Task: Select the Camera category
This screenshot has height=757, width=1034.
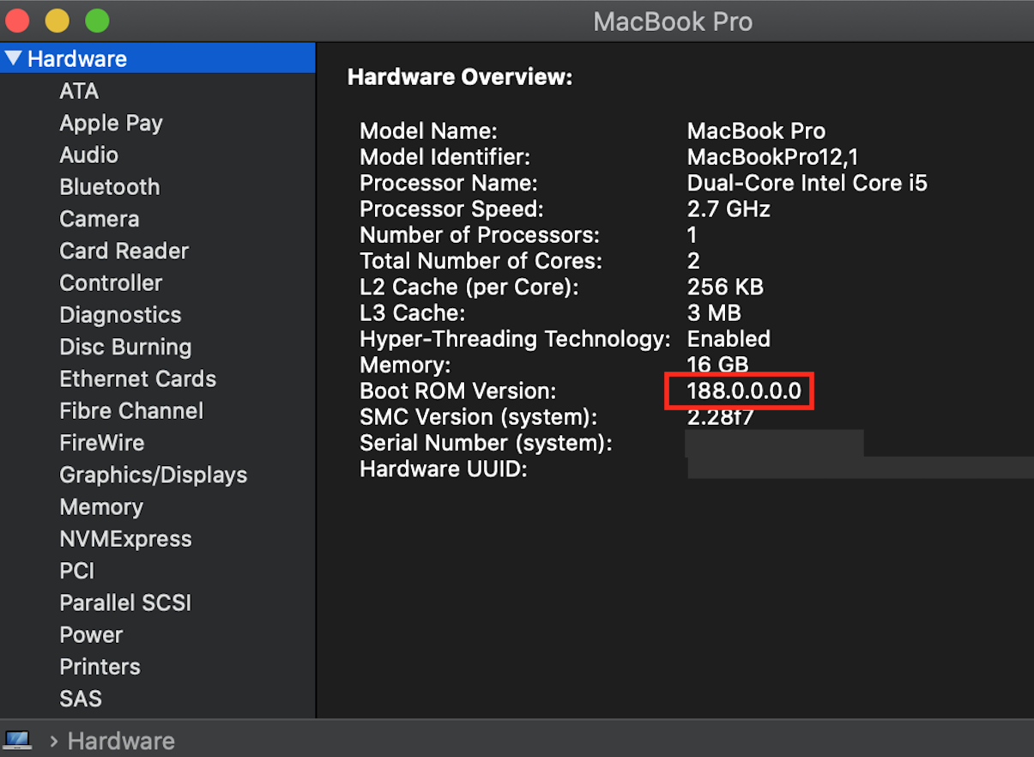Action: pyautogui.click(x=99, y=219)
